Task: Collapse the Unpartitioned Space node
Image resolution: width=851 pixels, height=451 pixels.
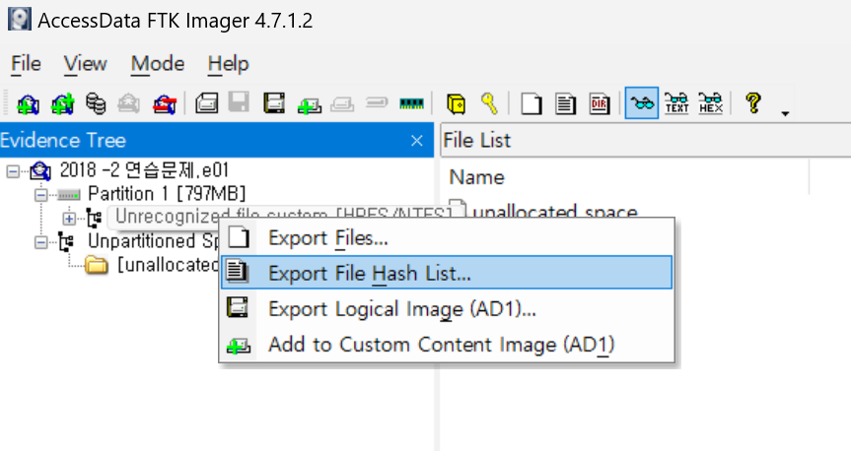Action: pyautogui.click(x=40, y=242)
